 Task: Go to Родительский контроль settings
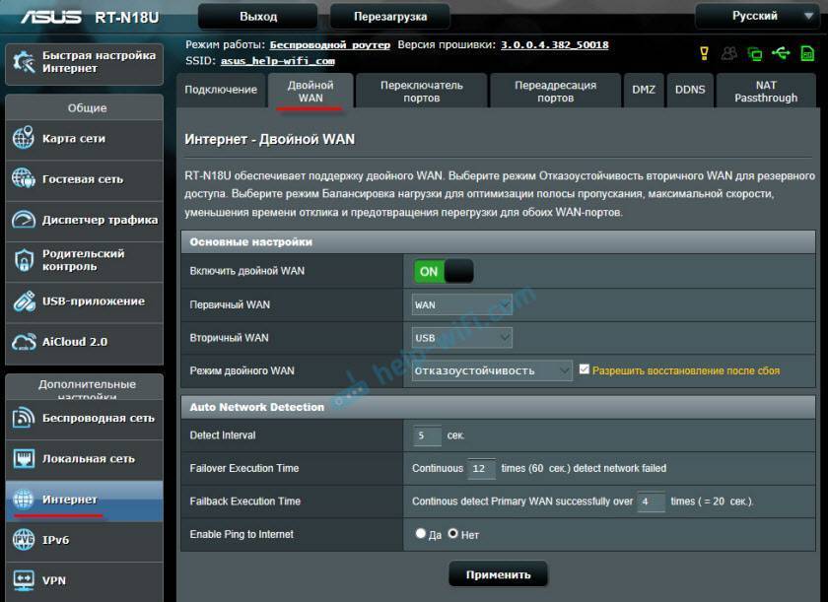pos(83,260)
